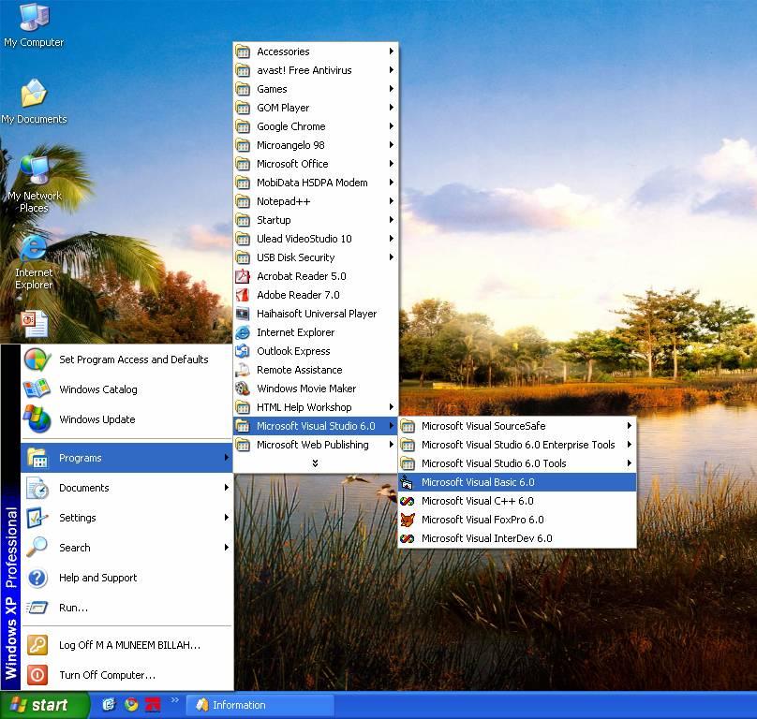Image resolution: width=757 pixels, height=719 pixels.
Task: Expand the Documents submenu
Action: tap(127, 488)
